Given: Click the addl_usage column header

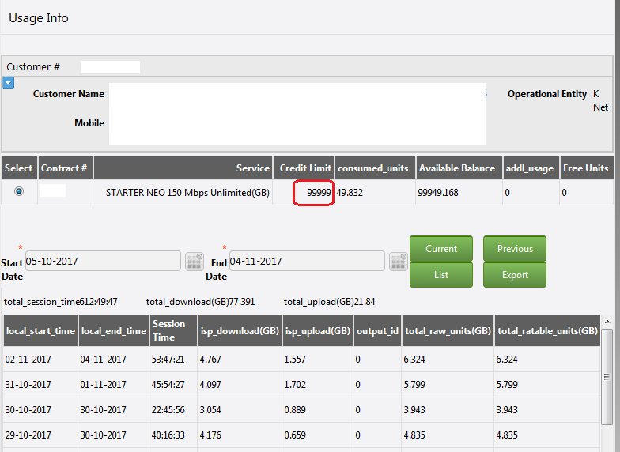Looking at the screenshot, I should tap(531, 168).
